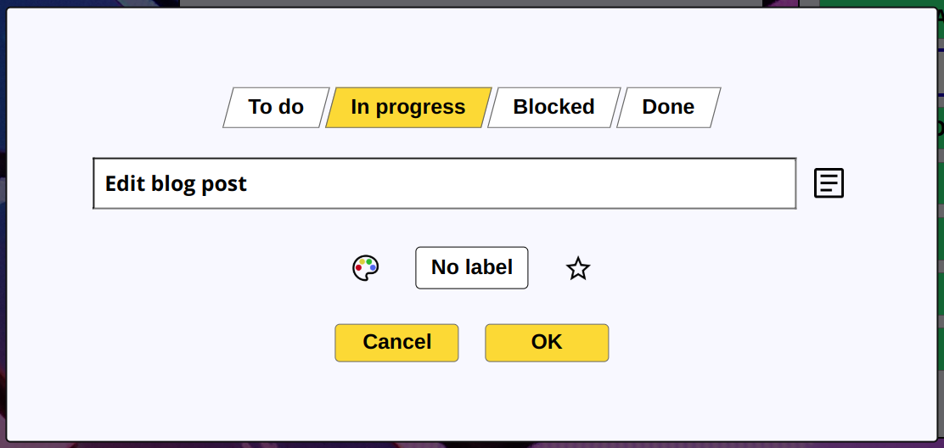The image size is (944, 448).
Task: Choose a card color via the painter's palette
Action: [365, 267]
